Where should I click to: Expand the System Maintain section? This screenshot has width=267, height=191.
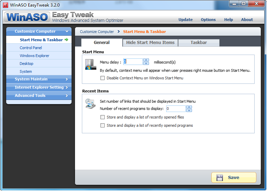click(x=39, y=79)
